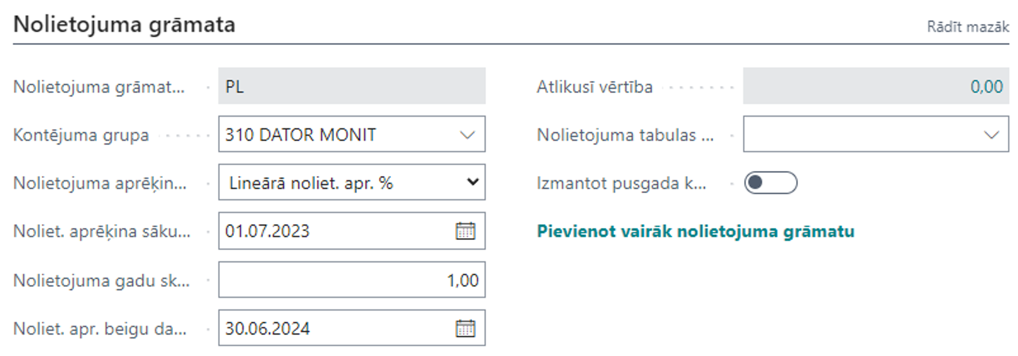
Task: Open calendar picker for depreciation end date
Action: (465, 329)
